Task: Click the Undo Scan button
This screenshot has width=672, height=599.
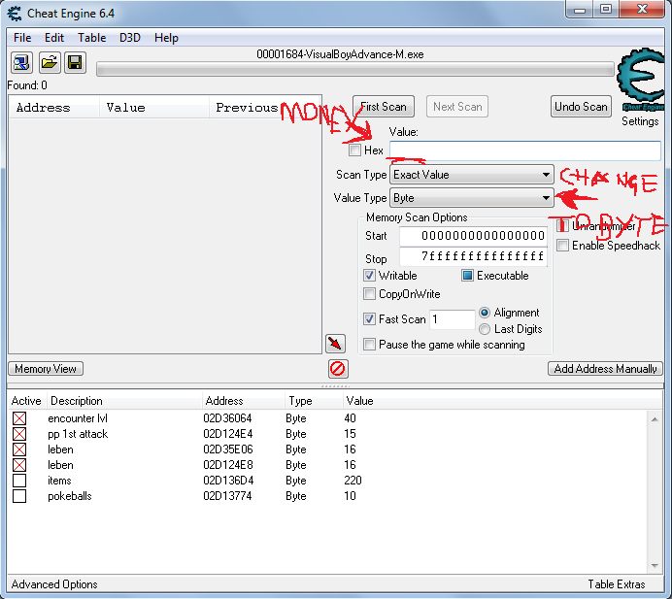Action: tap(581, 106)
